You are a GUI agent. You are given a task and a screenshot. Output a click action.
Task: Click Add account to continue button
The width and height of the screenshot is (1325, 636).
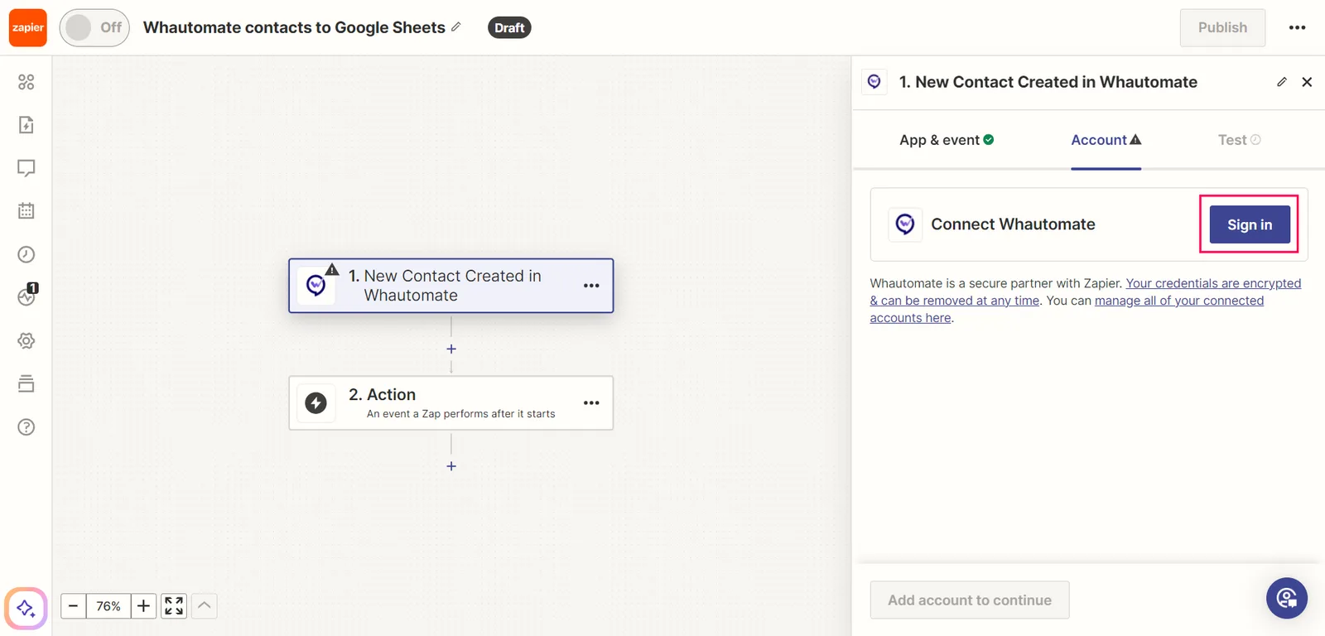[x=970, y=600]
